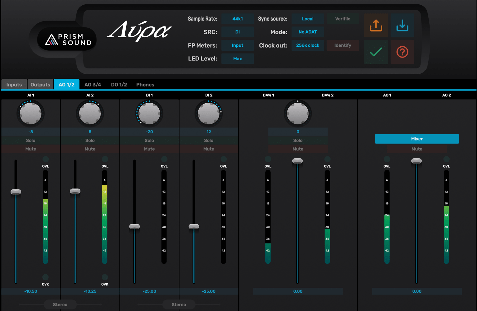Click the DAW pan knob
Viewport: 477px width, 311px height.
[298, 114]
